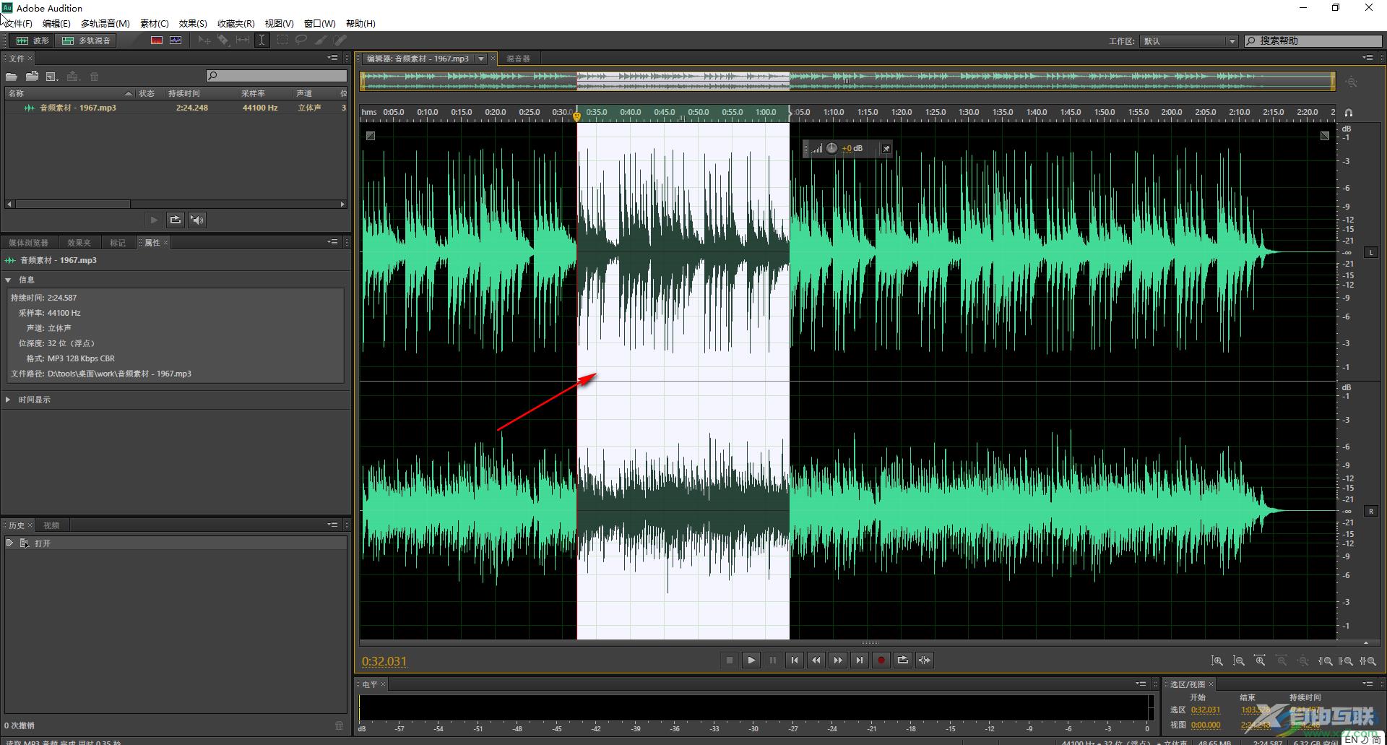Click the insert into multitrack icon

(73, 76)
